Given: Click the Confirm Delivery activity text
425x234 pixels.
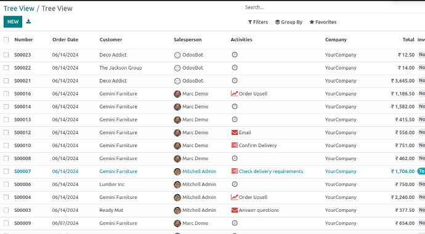Looking at the screenshot, I should [257, 145].
